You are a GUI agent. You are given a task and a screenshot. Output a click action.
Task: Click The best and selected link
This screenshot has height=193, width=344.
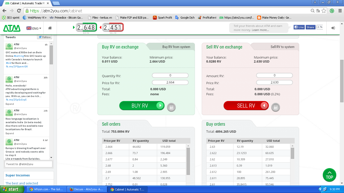tap(22, 183)
